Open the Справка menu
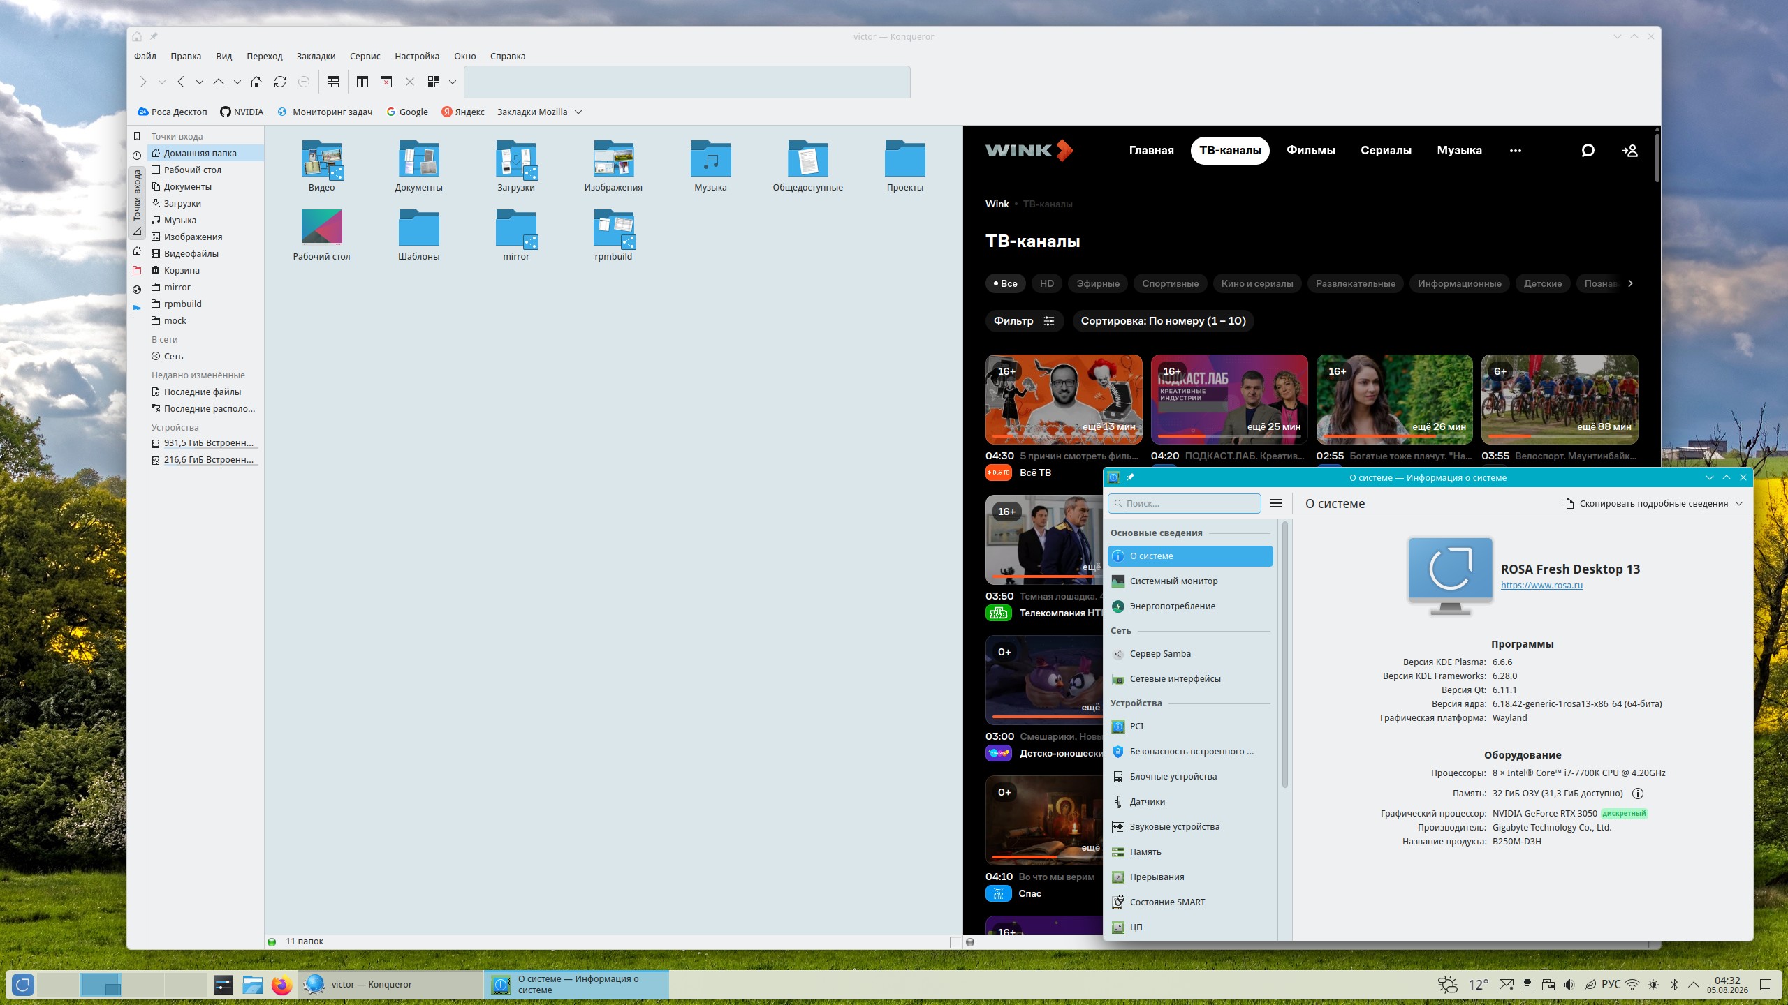 click(508, 57)
